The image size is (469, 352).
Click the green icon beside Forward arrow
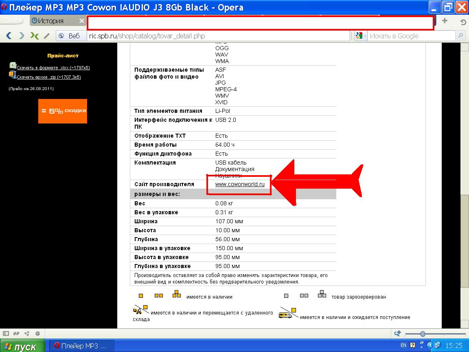34,36
